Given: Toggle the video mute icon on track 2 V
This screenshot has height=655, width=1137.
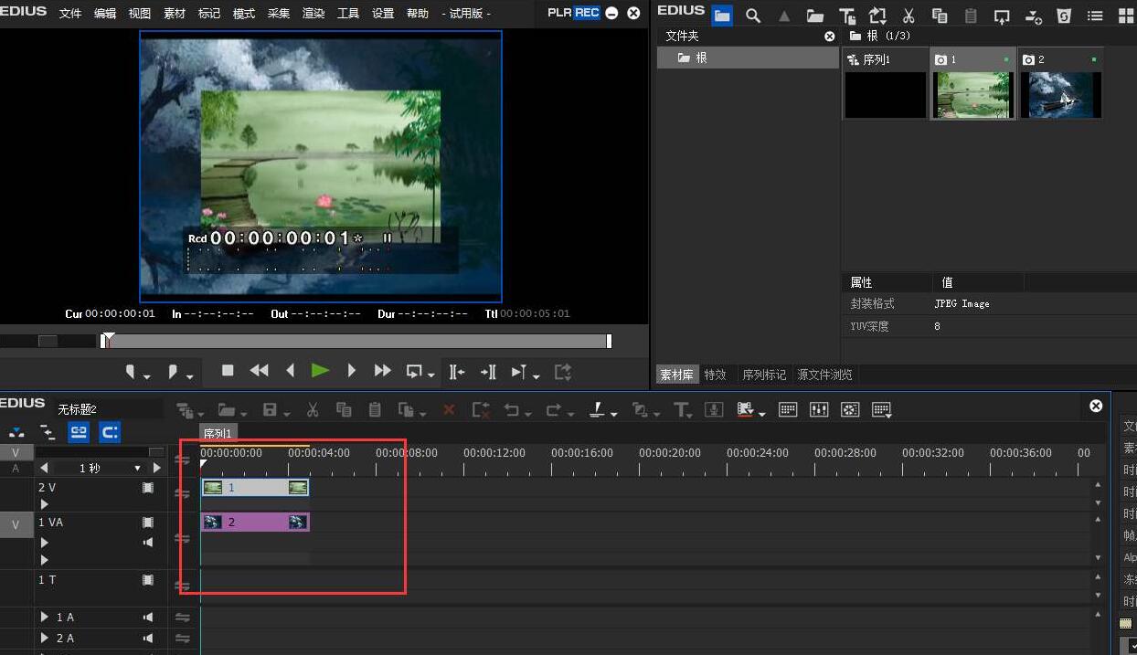Looking at the screenshot, I should [x=148, y=488].
